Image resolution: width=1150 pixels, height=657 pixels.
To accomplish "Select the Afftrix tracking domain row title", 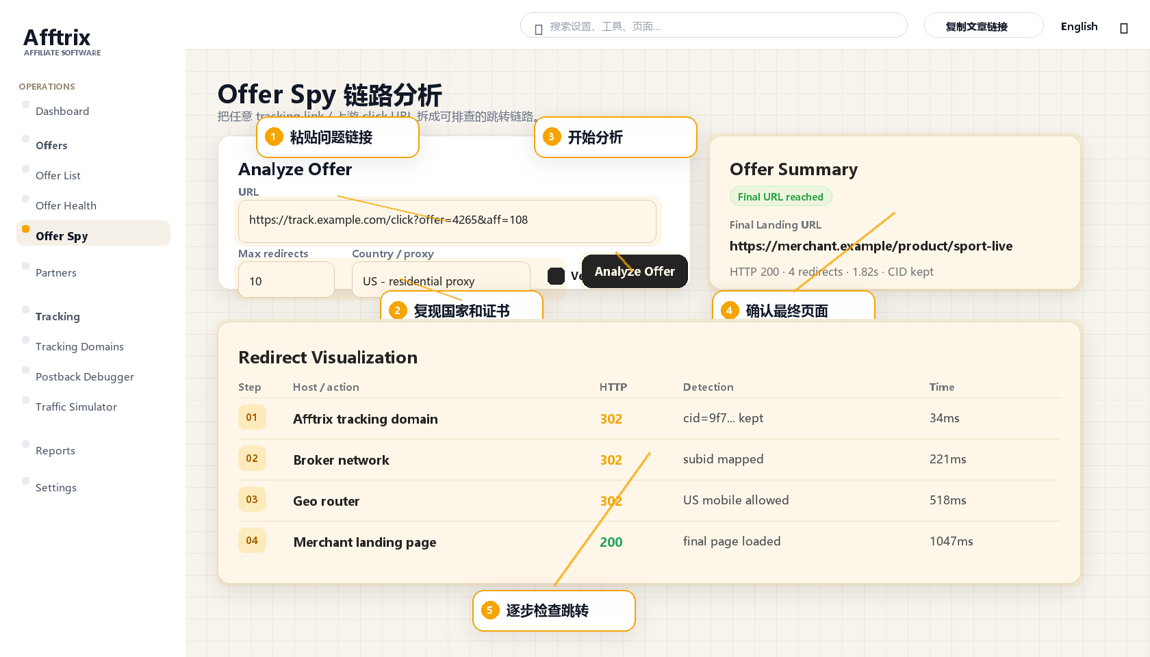I will [x=366, y=419].
